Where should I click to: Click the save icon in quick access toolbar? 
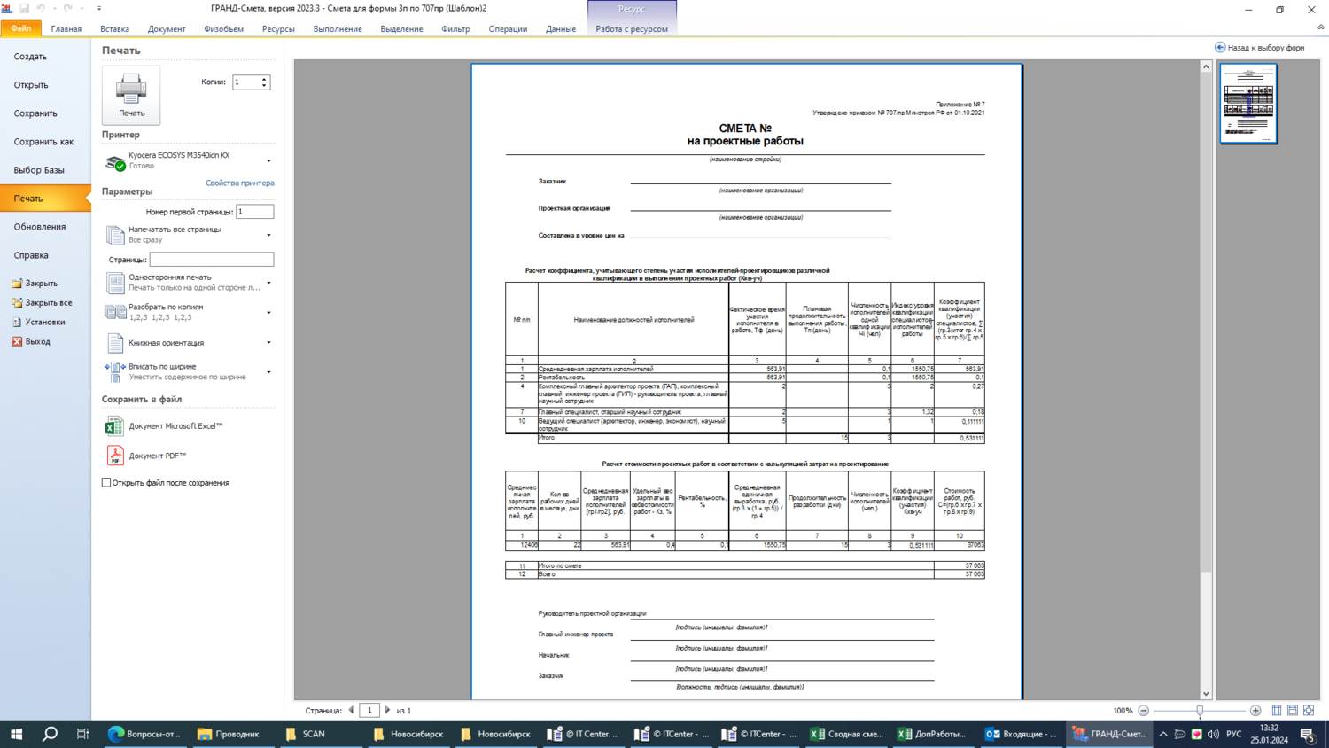[x=24, y=8]
